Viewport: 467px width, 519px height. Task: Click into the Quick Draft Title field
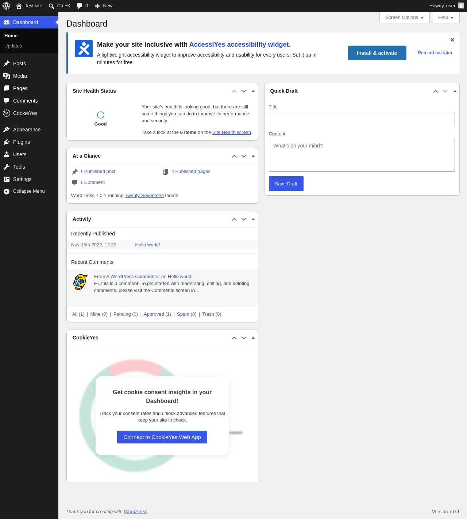tap(362, 119)
